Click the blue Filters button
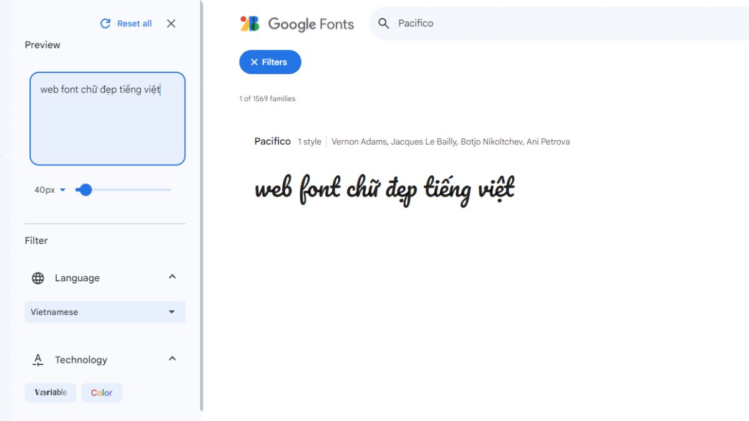Screen dimensions: 749x421 coord(270,62)
